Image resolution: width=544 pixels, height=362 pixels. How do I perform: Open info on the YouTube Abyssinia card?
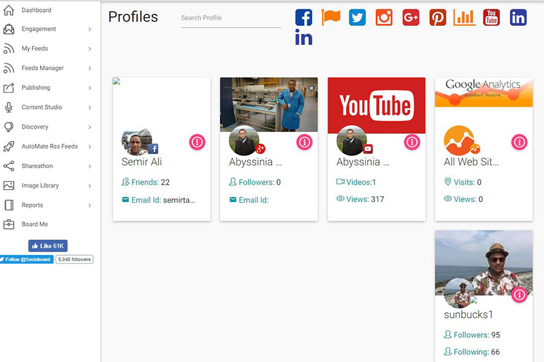click(x=412, y=142)
